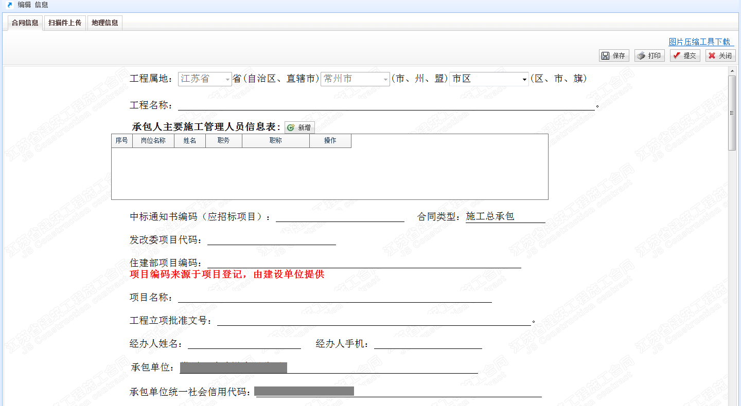Click the print (打印) printer icon
Screen dimensions: 741x406
(x=641, y=56)
